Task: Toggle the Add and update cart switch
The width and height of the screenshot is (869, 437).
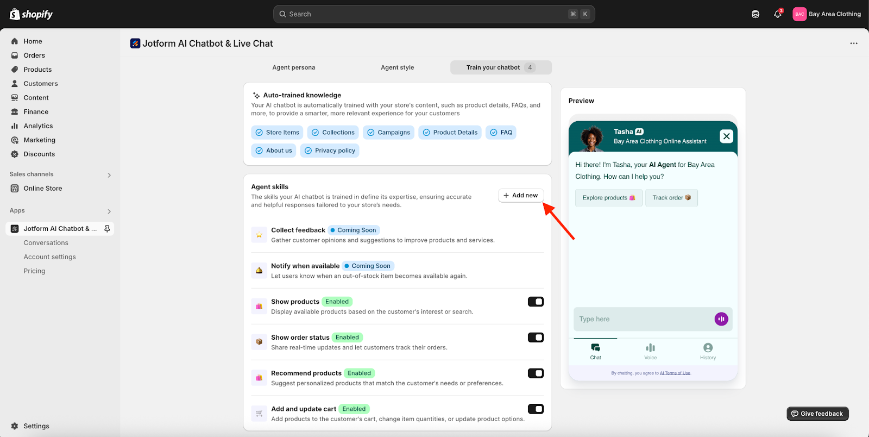Action: (x=536, y=409)
